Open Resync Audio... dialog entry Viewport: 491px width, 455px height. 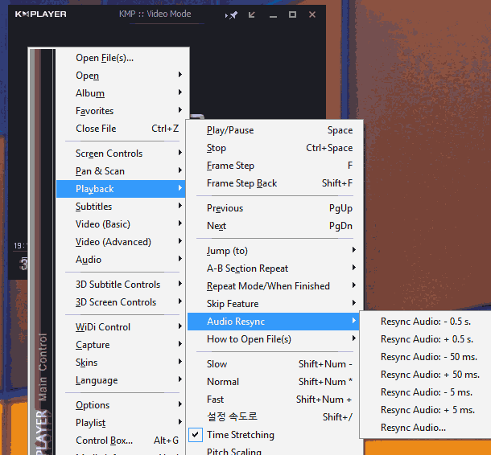coord(426,427)
